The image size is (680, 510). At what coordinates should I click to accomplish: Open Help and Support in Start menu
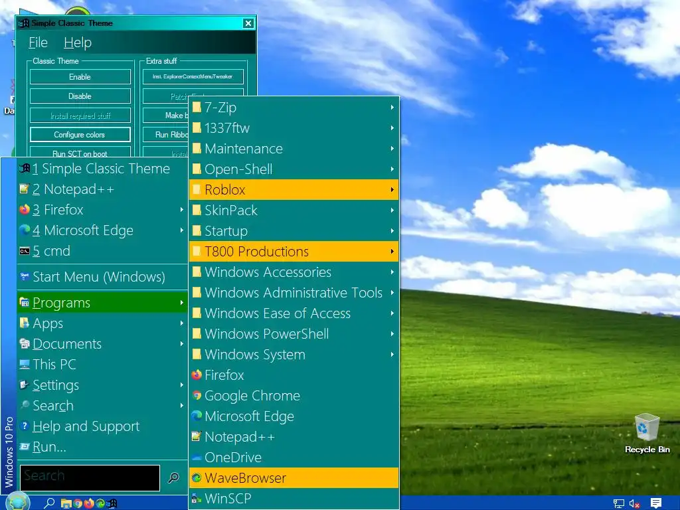(x=102, y=426)
